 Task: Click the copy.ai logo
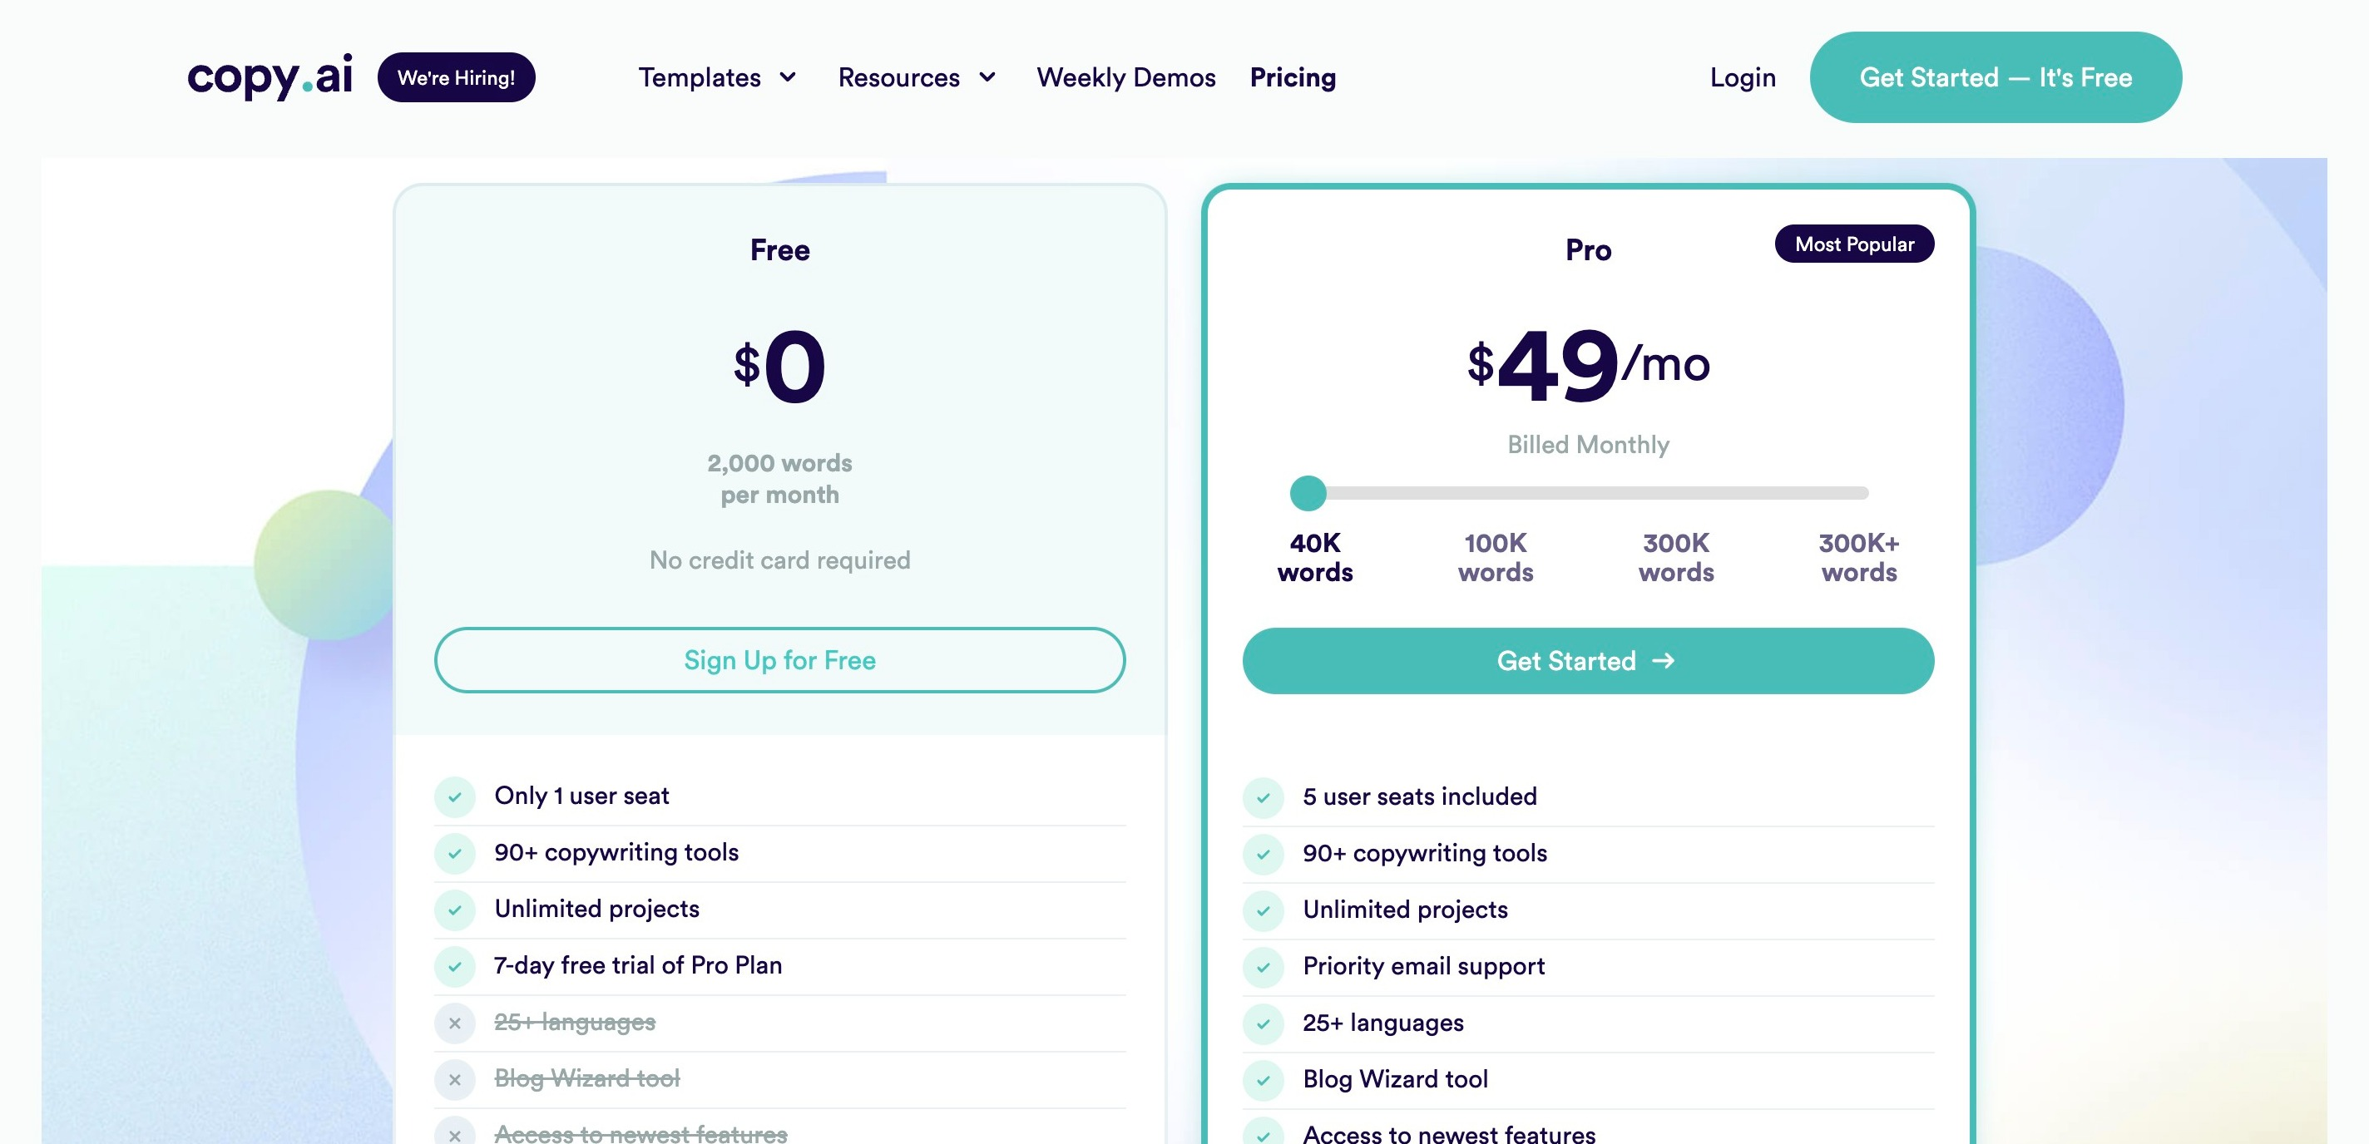(270, 77)
